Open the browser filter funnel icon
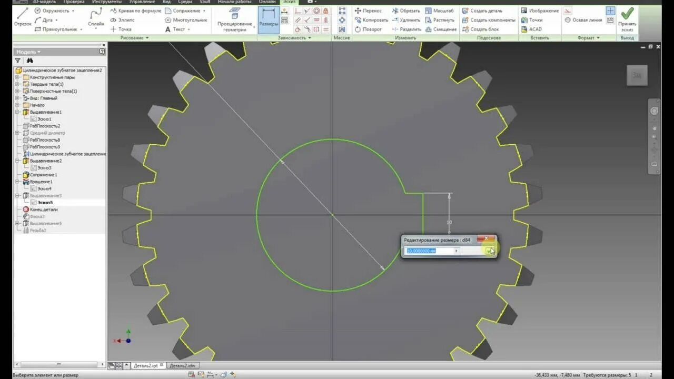This screenshot has height=379, width=674. pyautogui.click(x=17, y=61)
